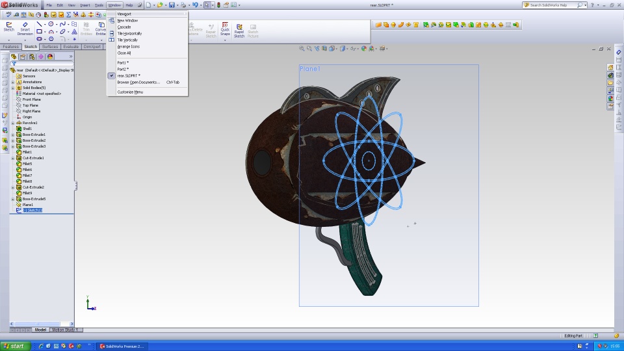
Task: Switch to the checked rear.SLDPRT window entry
Action: coord(129,75)
